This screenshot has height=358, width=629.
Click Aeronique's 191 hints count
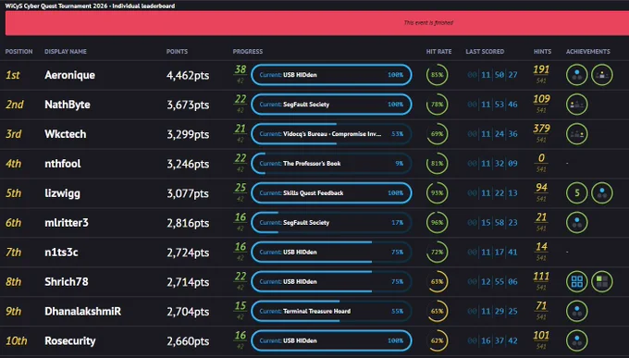pos(541,69)
